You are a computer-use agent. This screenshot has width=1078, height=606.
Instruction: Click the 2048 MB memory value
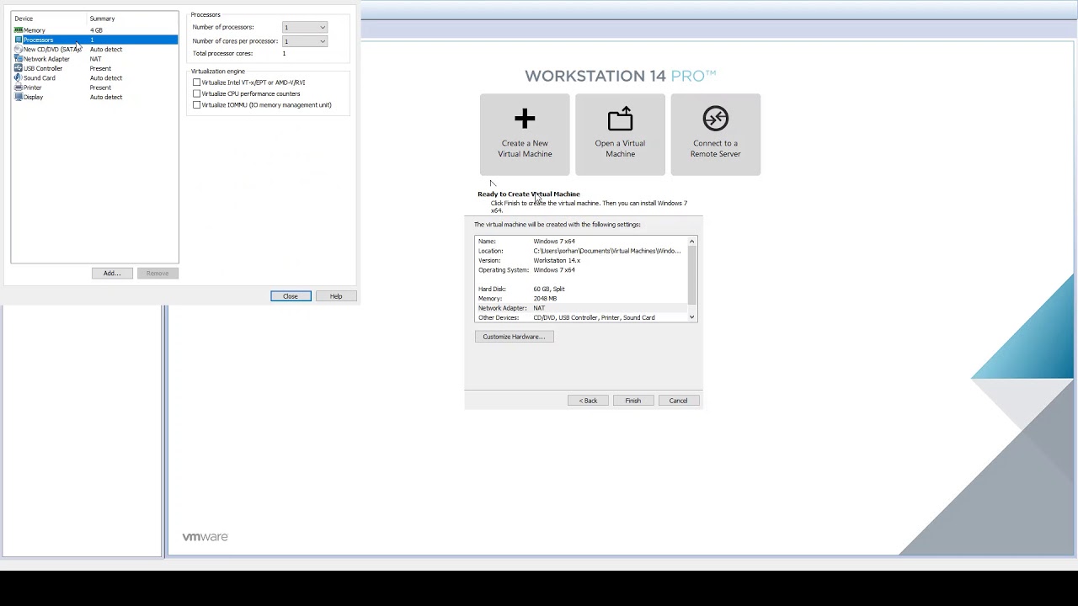click(x=545, y=299)
